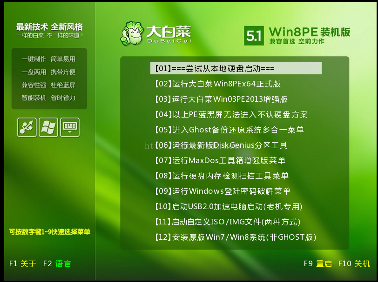Click the Win8PE 装机版 title text
Screen dimensions: 378x282
(310, 32)
